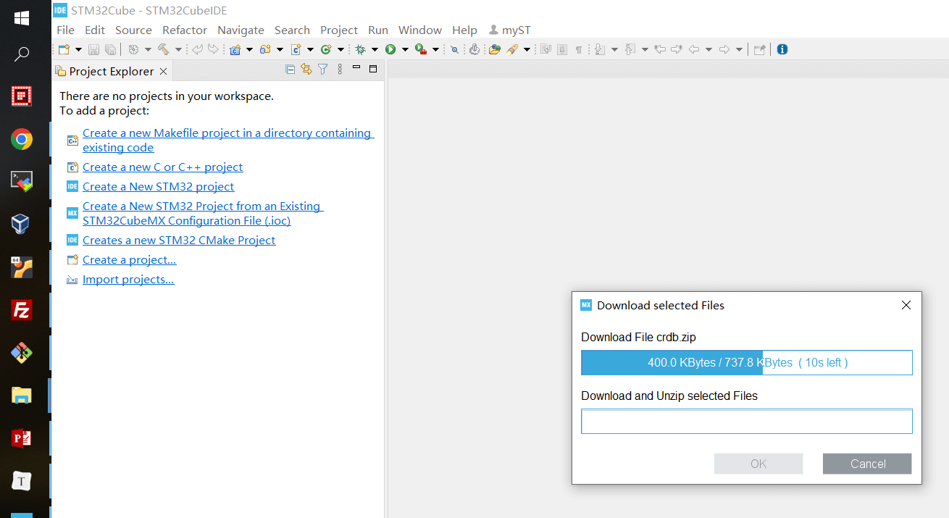949x518 pixels.
Task: Toggle the Show Whitespace pilcrow icon
Action: click(x=579, y=49)
